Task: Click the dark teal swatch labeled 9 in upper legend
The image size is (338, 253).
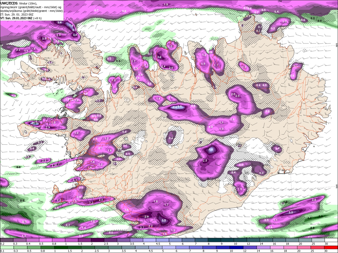Action: 227,240
